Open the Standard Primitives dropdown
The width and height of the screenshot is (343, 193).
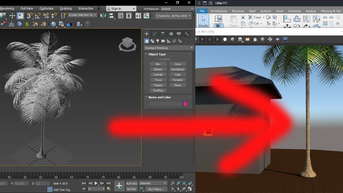click(169, 48)
